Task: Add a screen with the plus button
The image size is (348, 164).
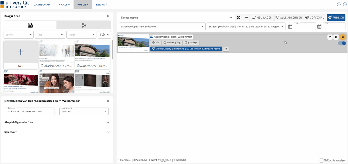Action: [x=226, y=49]
